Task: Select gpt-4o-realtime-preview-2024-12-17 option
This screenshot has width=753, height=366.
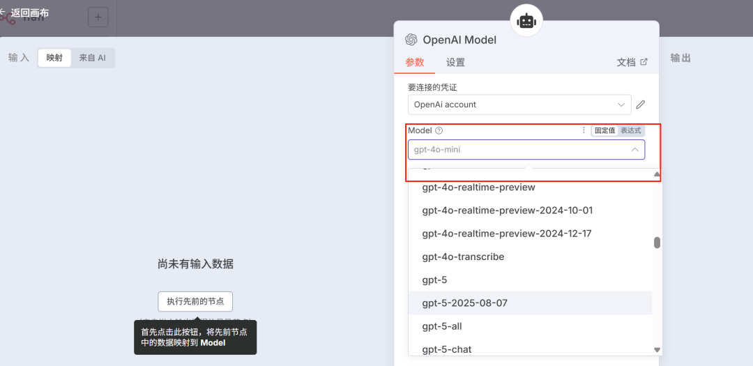Action: tap(530, 234)
